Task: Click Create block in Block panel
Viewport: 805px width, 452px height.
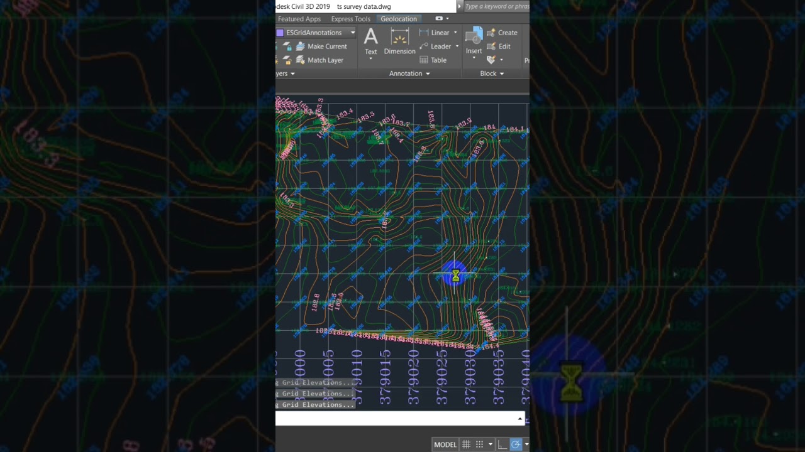Action: [502, 33]
